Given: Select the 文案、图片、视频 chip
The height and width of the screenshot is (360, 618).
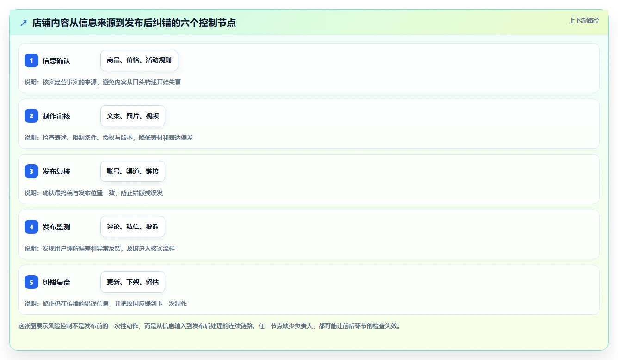Looking at the screenshot, I should point(133,116).
